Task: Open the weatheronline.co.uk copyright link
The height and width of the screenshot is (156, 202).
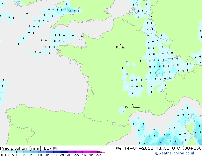Action: [x=175, y=153]
